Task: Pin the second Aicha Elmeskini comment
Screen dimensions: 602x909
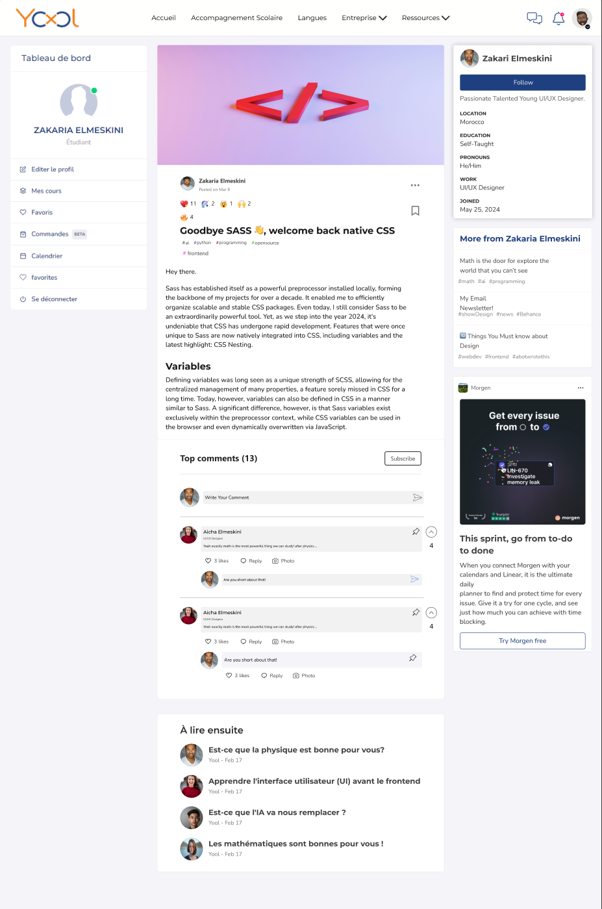Action: pyautogui.click(x=416, y=612)
